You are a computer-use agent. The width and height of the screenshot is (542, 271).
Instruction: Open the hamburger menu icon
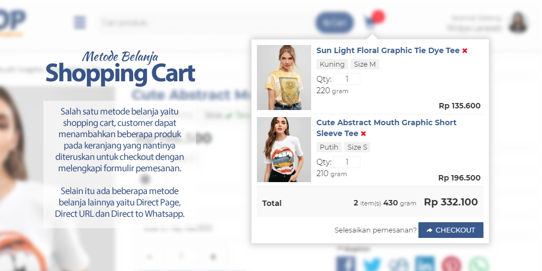coord(80,23)
